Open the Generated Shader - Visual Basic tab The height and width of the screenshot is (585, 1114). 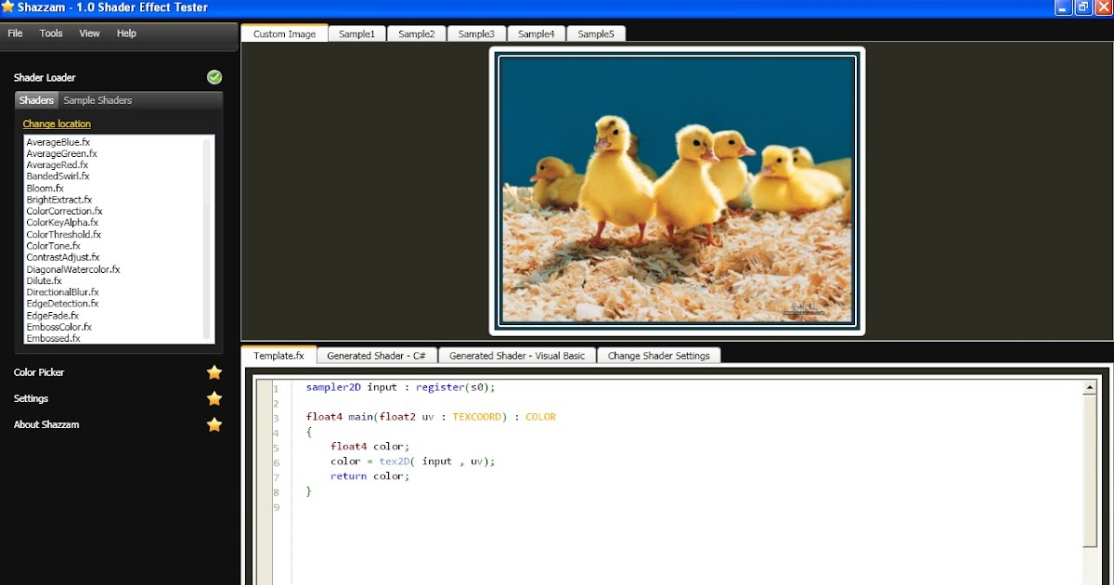pos(517,355)
